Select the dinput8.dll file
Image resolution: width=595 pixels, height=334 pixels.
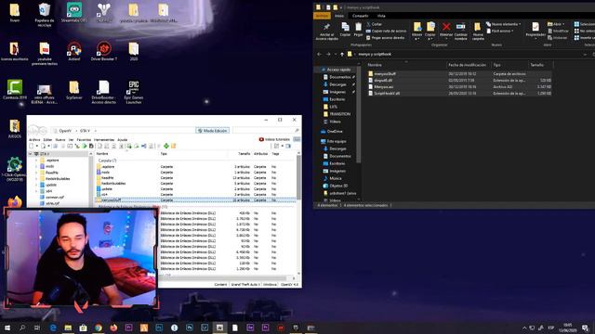tap(459, 81)
